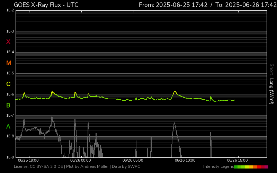Click the 06/25 19:00 time axis label
The image size is (277, 173).
click(28, 161)
